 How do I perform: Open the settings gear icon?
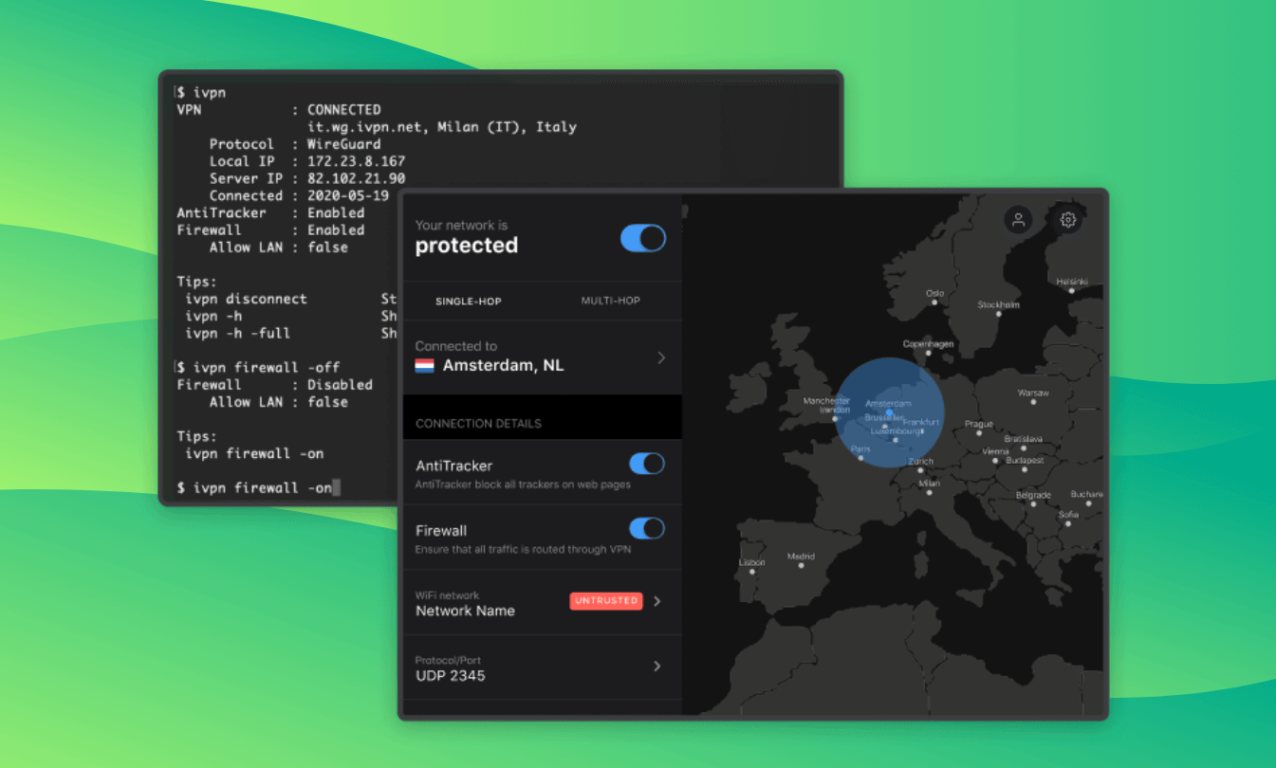pyautogui.click(x=1068, y=220)
